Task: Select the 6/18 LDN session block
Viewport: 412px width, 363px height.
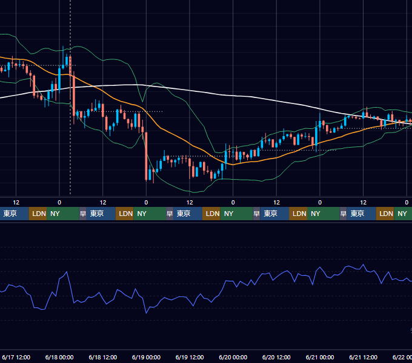Action: coord(125,214)
